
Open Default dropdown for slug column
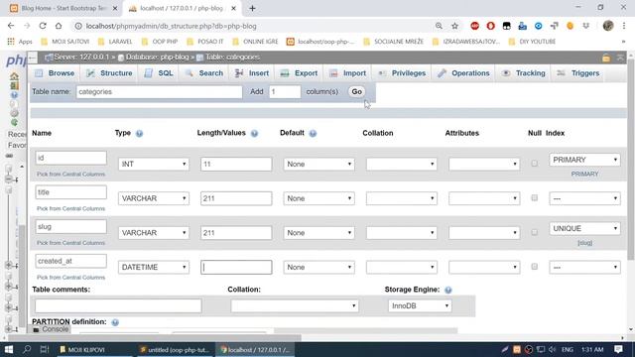(318, 233)
